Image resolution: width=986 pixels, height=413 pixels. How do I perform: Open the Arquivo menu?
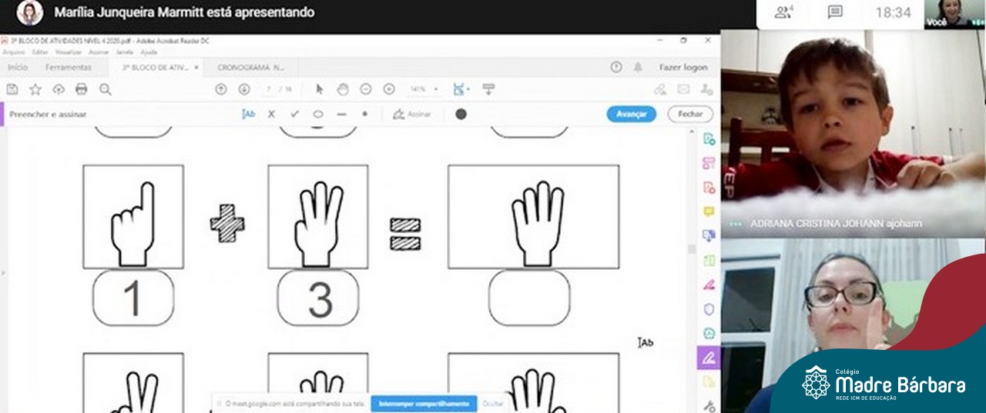[13, 52]
